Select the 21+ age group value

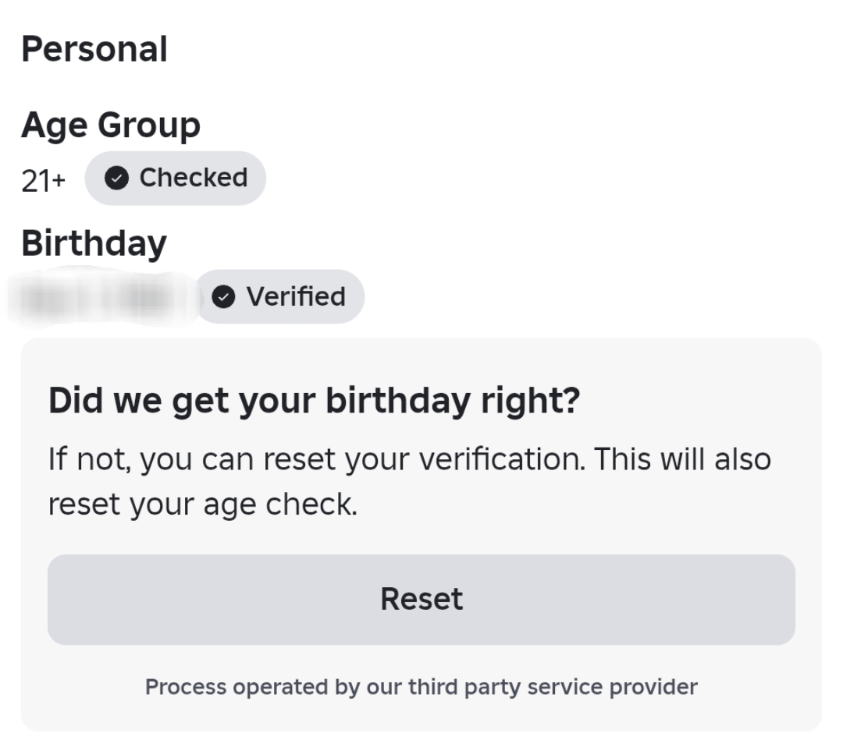[x=44, y=181]
